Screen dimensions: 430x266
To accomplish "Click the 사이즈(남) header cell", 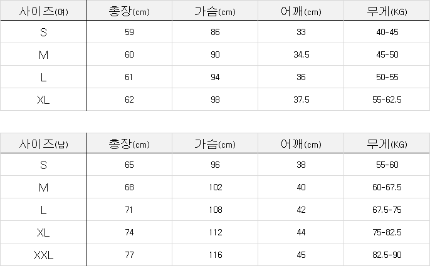I will pyautogui.click(x=43, y=145).
